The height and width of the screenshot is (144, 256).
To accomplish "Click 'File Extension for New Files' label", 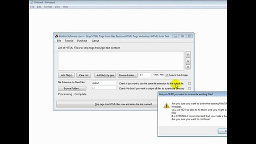I will (71, 82).
